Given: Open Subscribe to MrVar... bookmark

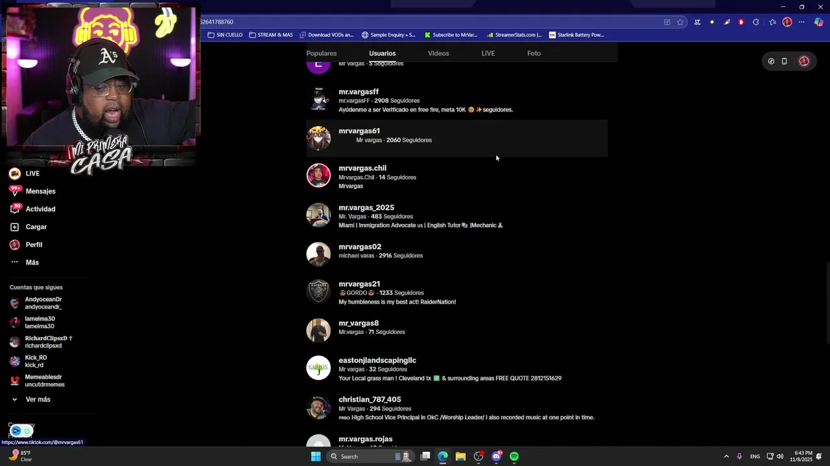Looking at the screenshot, I should point(451,35).
